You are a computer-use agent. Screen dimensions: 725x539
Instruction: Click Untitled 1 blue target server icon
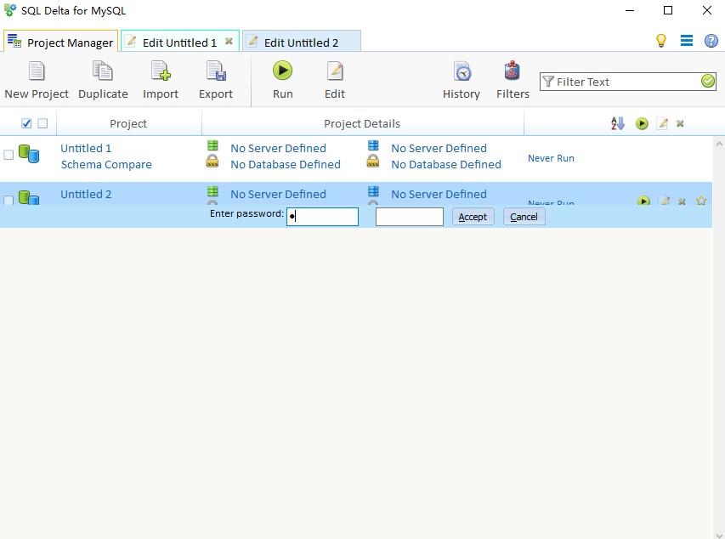pyautogui.click(x=373, y=145)
